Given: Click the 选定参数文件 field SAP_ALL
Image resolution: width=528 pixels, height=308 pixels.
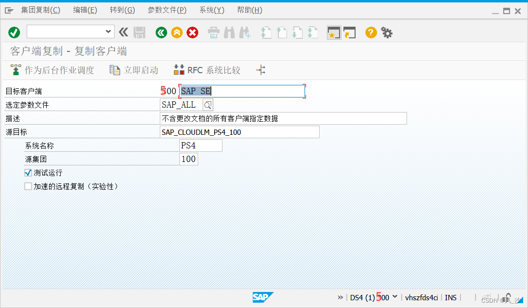Looking at the screenshot, I should (181, 105).
